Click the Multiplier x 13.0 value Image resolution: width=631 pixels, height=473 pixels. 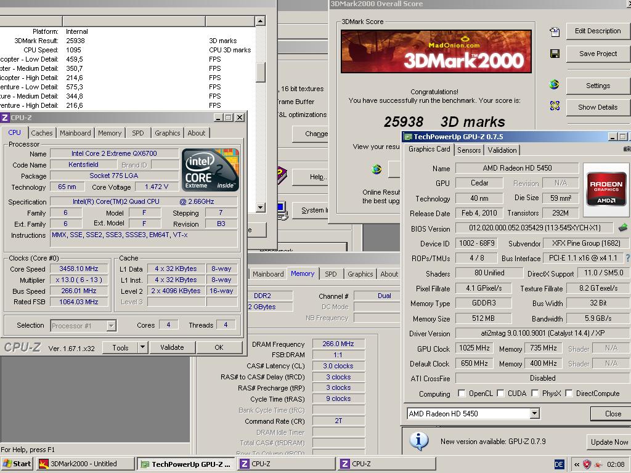(79, 280)
